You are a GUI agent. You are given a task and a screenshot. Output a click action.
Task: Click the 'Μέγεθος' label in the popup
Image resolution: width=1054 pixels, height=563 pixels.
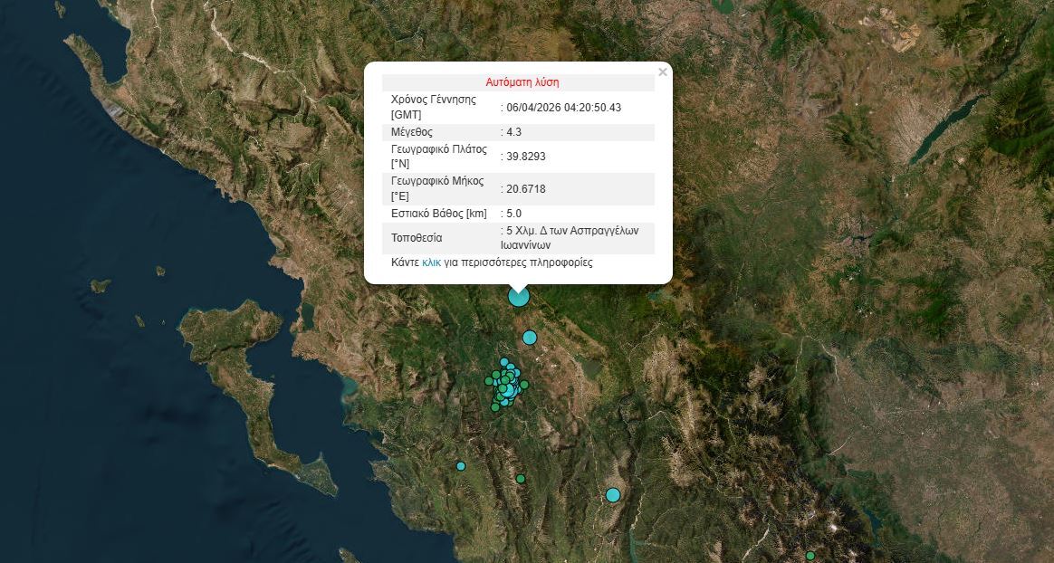(x=412, y=132)
